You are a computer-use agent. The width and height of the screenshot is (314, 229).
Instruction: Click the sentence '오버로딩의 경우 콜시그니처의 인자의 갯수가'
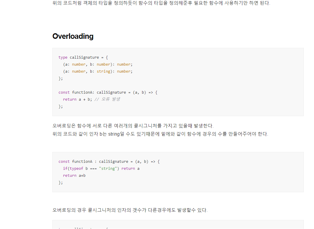pyautogui.click(x=130, y=210)
